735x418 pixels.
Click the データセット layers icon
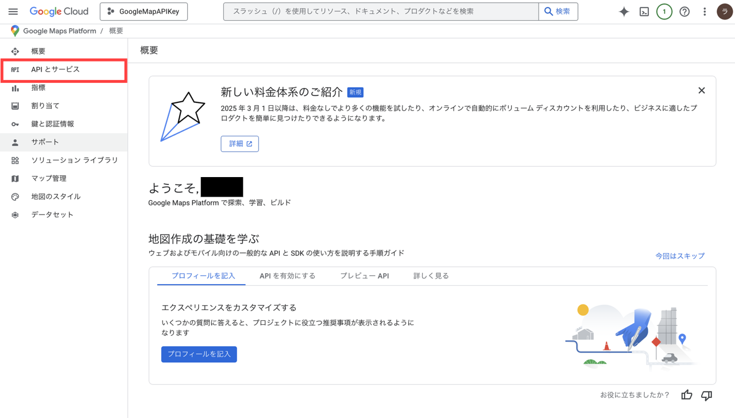15,215
